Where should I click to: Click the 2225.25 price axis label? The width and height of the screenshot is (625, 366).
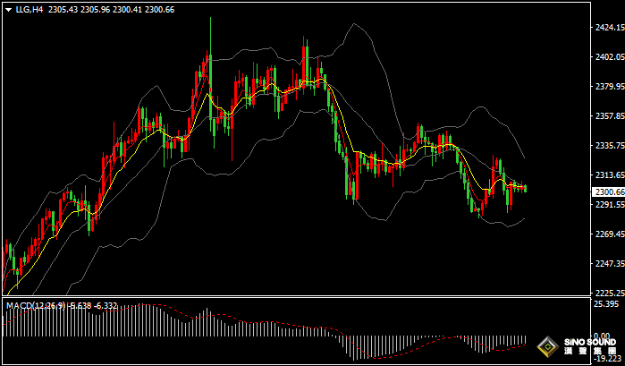608,293
